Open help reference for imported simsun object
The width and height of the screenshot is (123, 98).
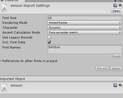pyautogui.click(x=115, y=85)
